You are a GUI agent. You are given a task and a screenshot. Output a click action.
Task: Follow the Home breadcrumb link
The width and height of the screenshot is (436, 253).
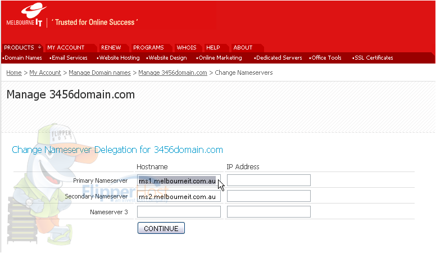click(x=14, y=73)
